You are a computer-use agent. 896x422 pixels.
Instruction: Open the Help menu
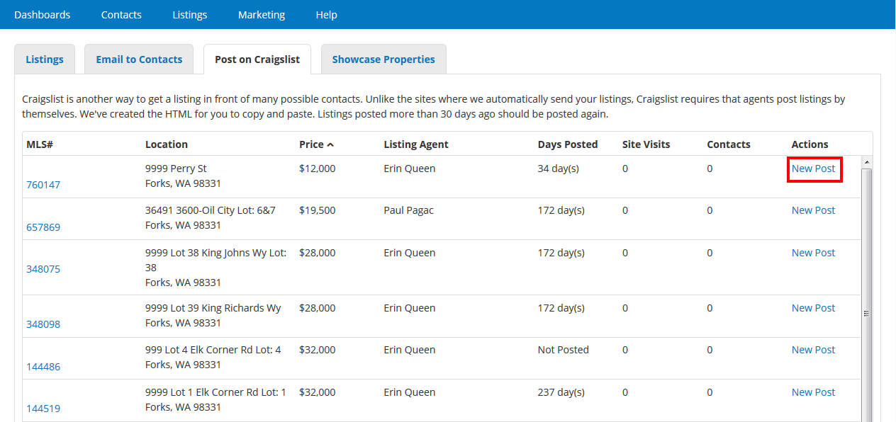coord(327,14)
